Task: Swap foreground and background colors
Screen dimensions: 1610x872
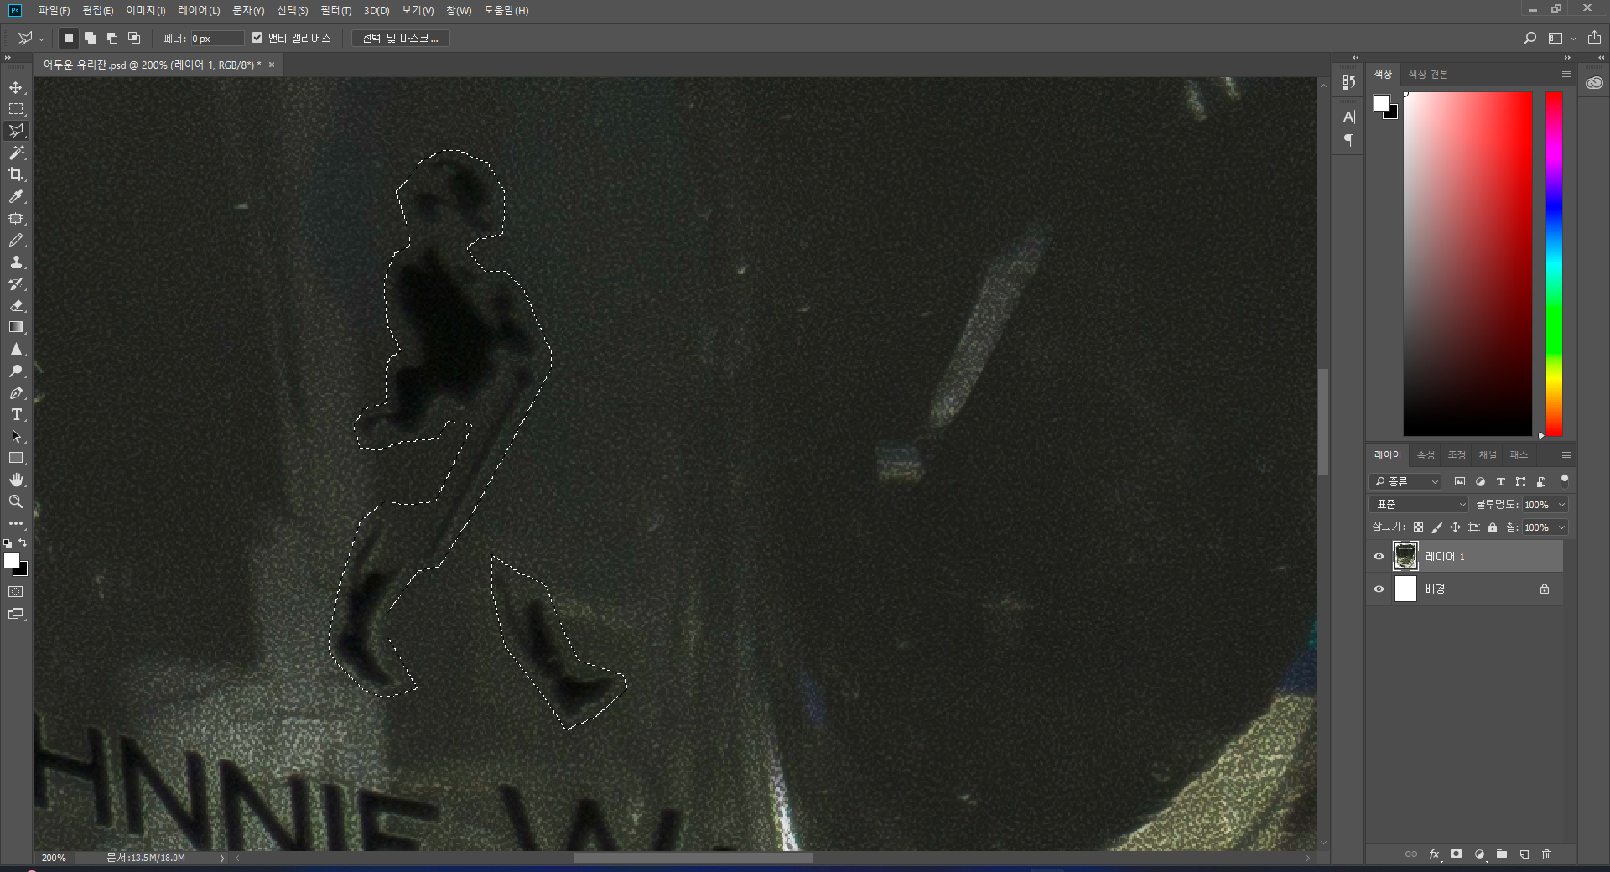Action: (23, 542)
